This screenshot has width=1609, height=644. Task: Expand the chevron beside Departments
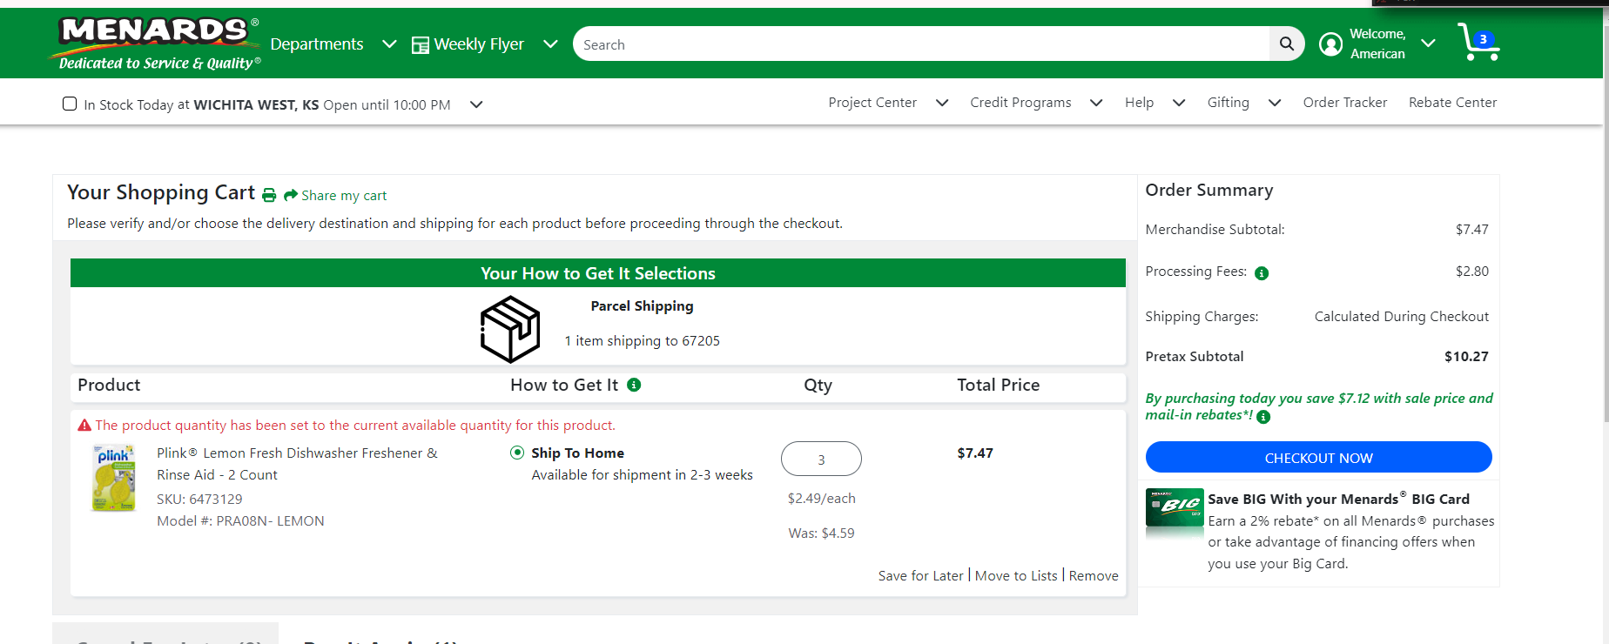pyautogui.click(x=389, y=44)
